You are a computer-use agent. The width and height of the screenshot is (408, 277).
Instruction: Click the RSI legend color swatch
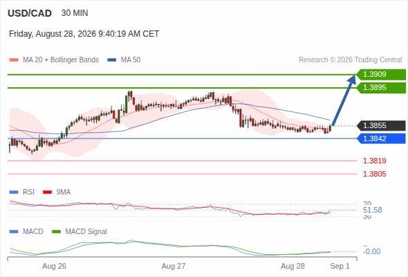[14, 193]
